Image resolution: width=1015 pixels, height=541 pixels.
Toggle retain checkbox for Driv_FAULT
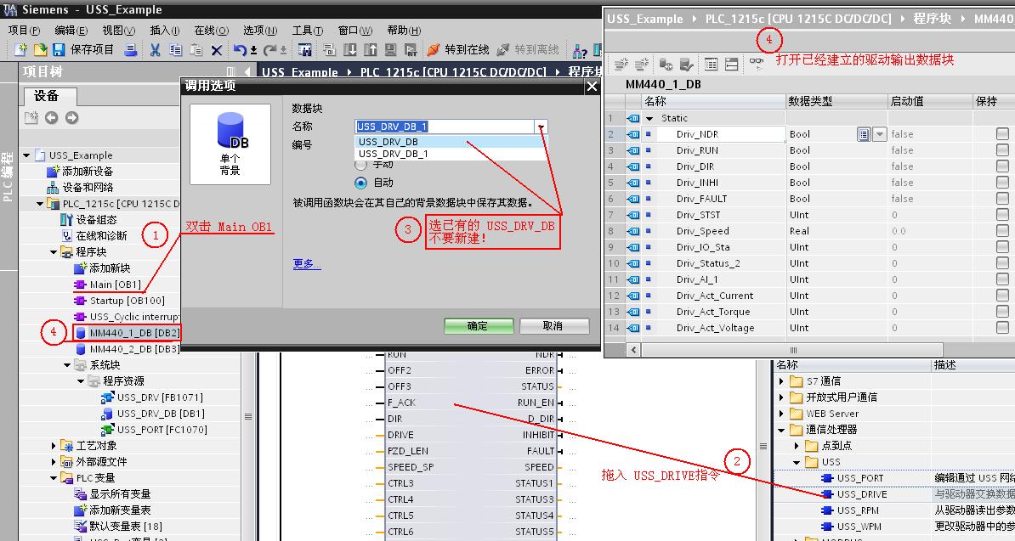pos(1002,199)
